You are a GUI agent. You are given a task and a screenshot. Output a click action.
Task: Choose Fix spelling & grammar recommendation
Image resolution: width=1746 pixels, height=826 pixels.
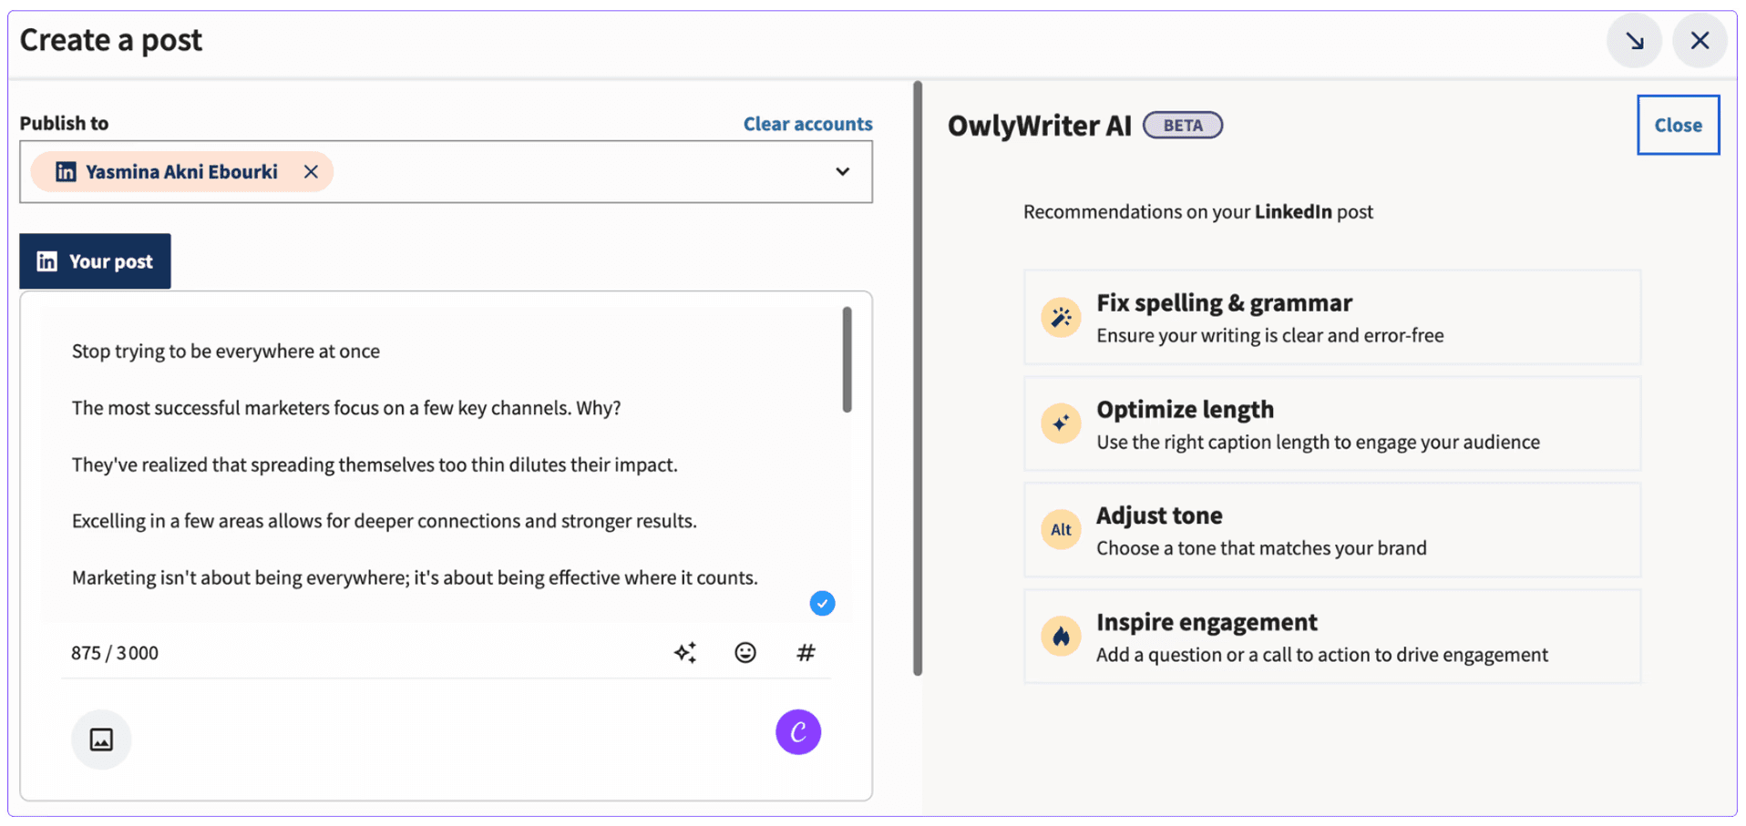pyautogui.click(x=1332, y=318)
